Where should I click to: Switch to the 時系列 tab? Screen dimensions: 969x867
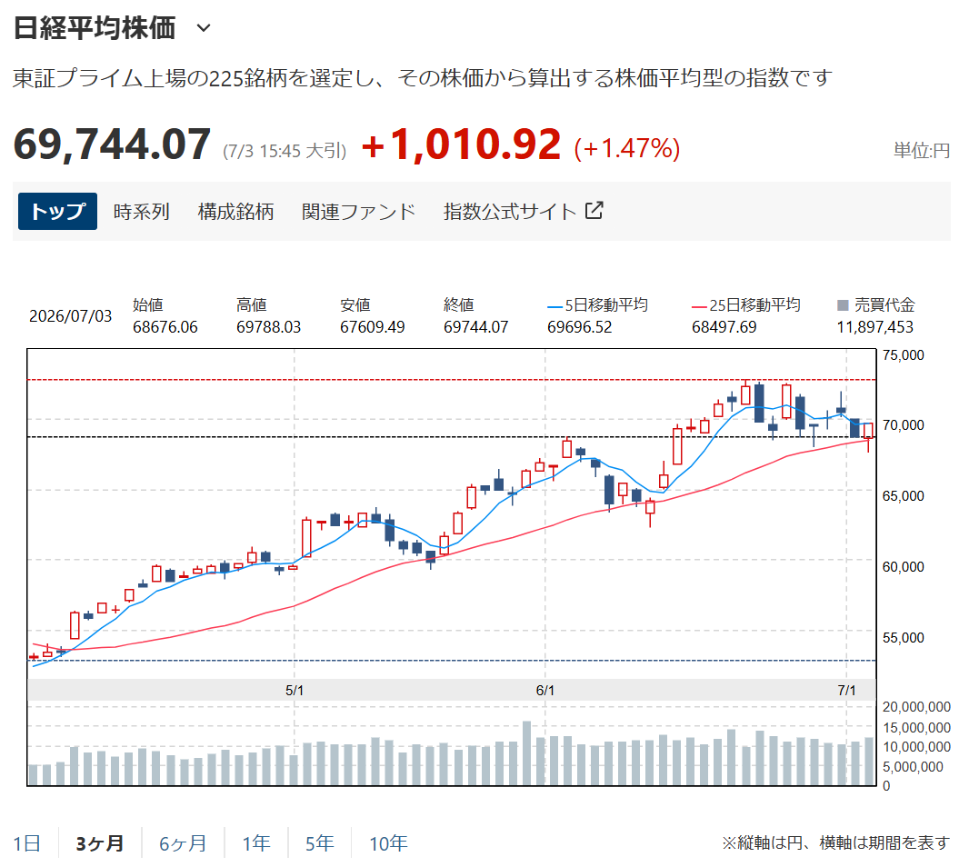click(x=142, y=212)
